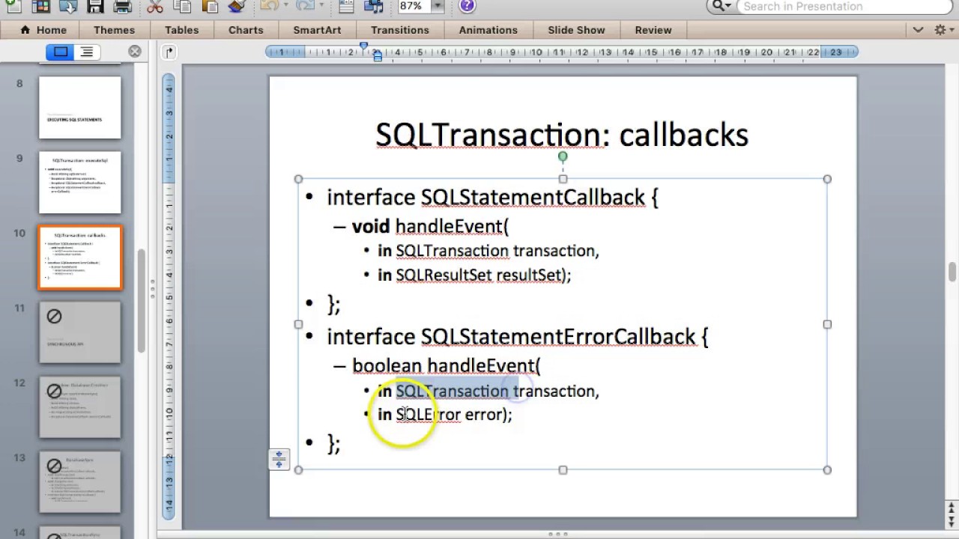959x539 pixels.
Task: Open Help with the purple question icon
Action: tap(467, 6)
